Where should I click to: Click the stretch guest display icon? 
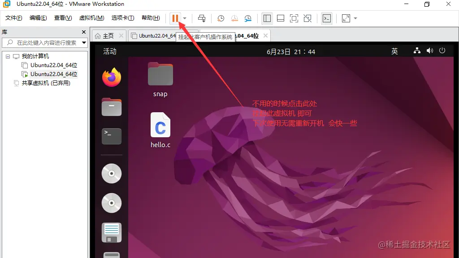346,18
